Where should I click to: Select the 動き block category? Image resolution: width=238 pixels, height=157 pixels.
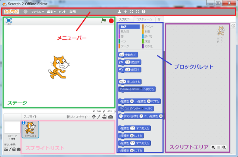[x=129, y=27]
